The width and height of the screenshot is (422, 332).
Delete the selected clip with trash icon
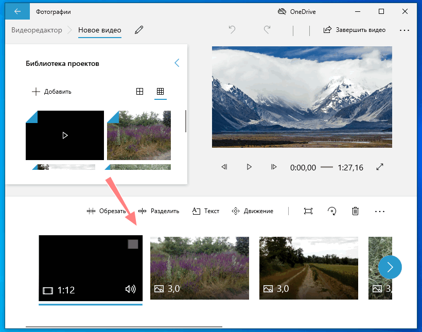click(355, 211)
